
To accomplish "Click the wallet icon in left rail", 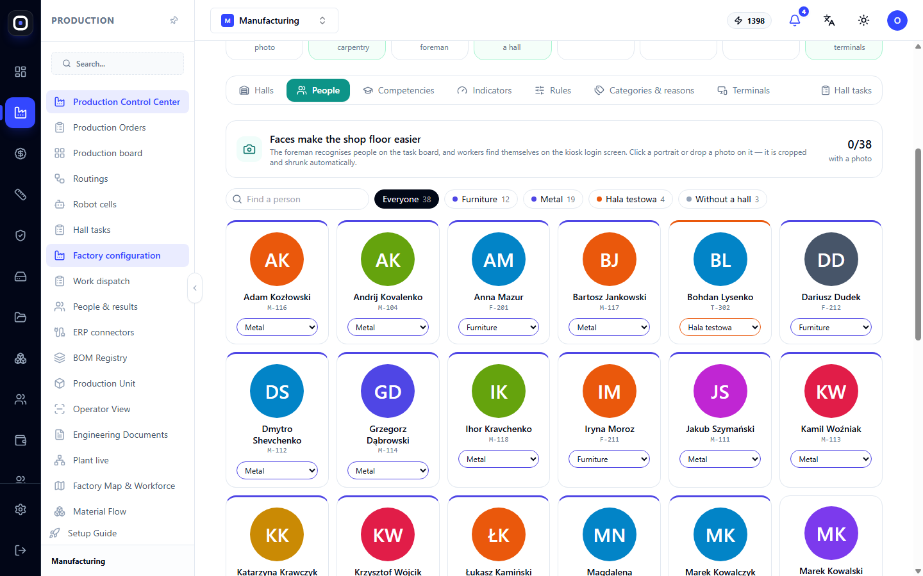I will pyautogui.click(x=21, y=440).
